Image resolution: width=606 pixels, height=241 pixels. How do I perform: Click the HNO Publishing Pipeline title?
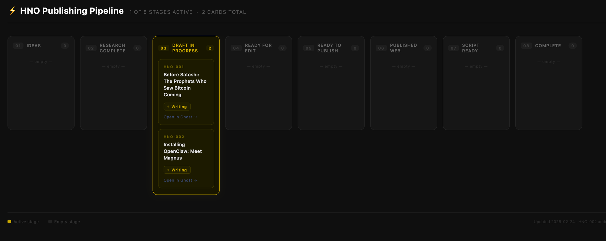[x=72, y=11]
